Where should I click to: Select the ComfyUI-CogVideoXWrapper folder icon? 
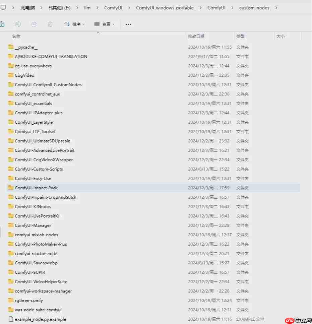pyautogui.click(x=11, y=159)
